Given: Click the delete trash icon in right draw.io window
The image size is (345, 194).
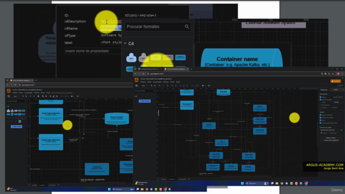Looking at the screenshot, I should 168,86.
